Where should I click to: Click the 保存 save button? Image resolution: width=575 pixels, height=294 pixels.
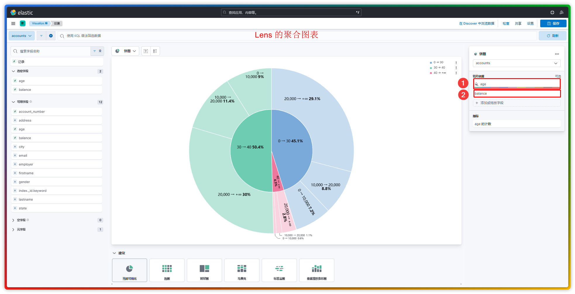pyautogui.click(x=553, y=23)
